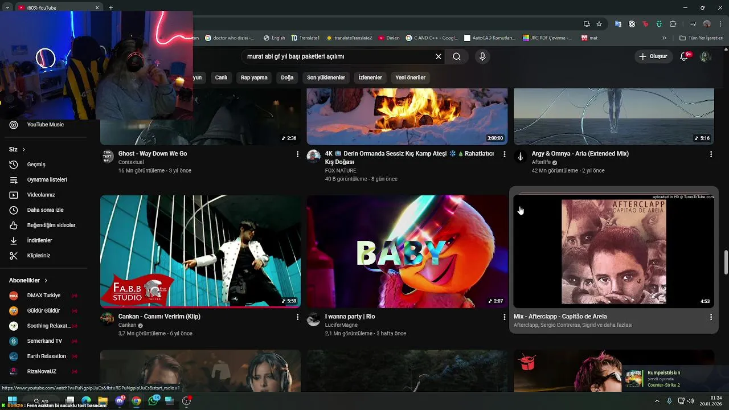Click the Windows Start button
729x410 pixels.
[11, 400]
